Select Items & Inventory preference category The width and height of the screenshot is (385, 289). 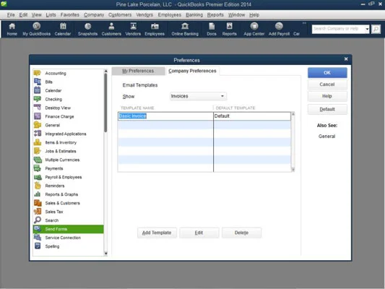pyautogui.click(x=68, y=142)
